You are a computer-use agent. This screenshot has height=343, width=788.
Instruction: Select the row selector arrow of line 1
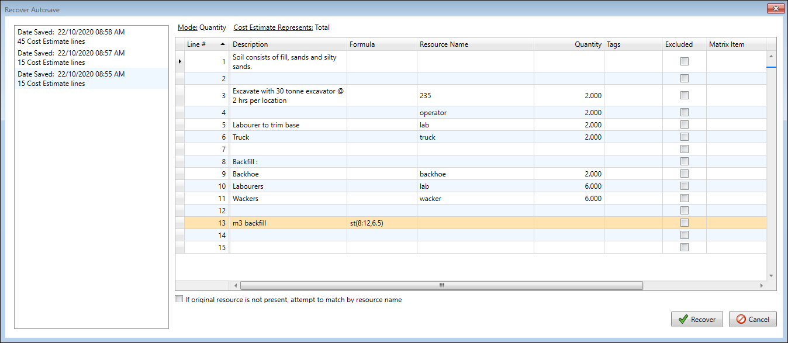(x=179, y=61)
